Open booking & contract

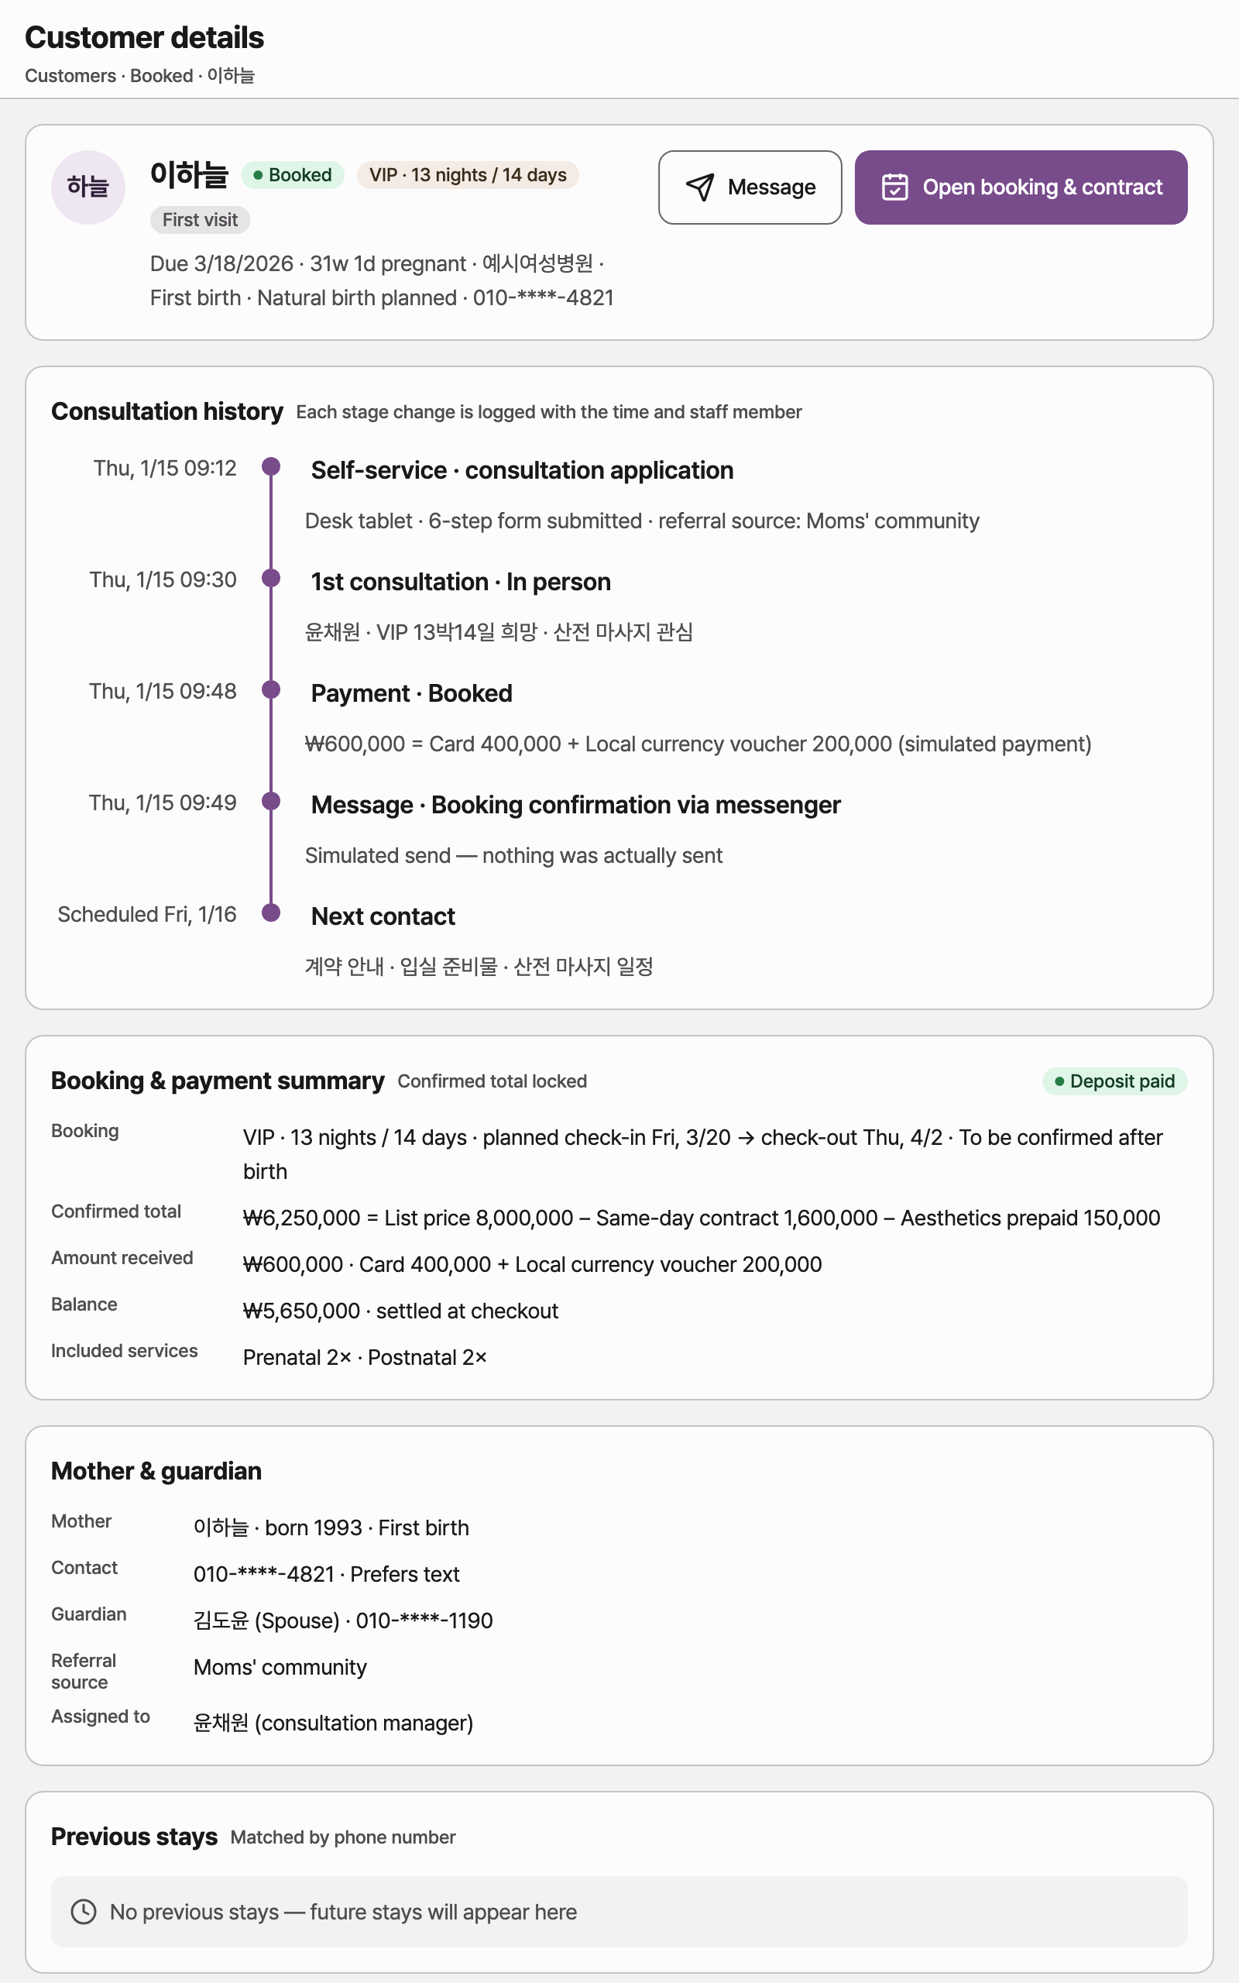tap(1020, 187)
